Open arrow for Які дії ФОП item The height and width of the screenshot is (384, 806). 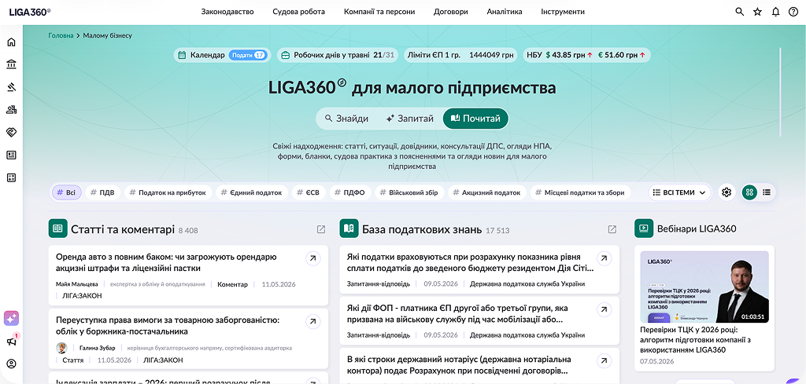604,309
